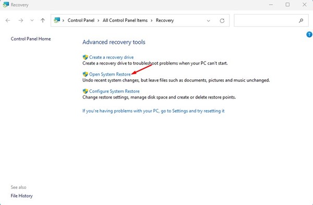Image resolution: width=313 pixels, height=205 pixels.
Task: Select All Control Panel Items in the breadcrumb
Action: tap(125, 20)
